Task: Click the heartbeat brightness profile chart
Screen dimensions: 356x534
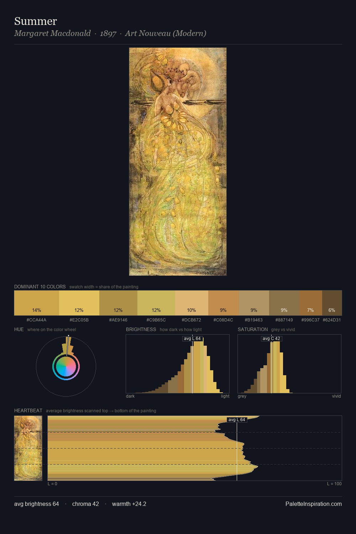Action: tap(195, 448)
